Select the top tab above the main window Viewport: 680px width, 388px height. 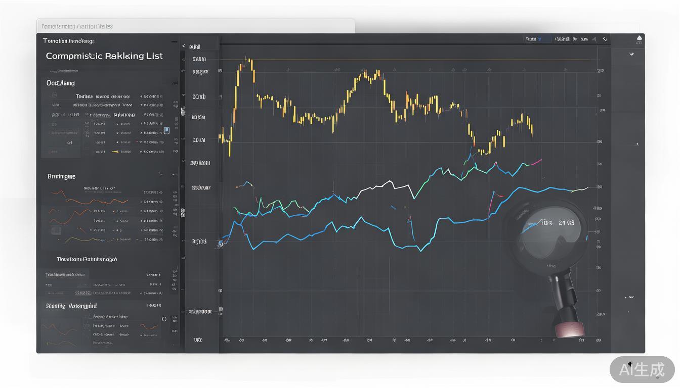point(195,26)
